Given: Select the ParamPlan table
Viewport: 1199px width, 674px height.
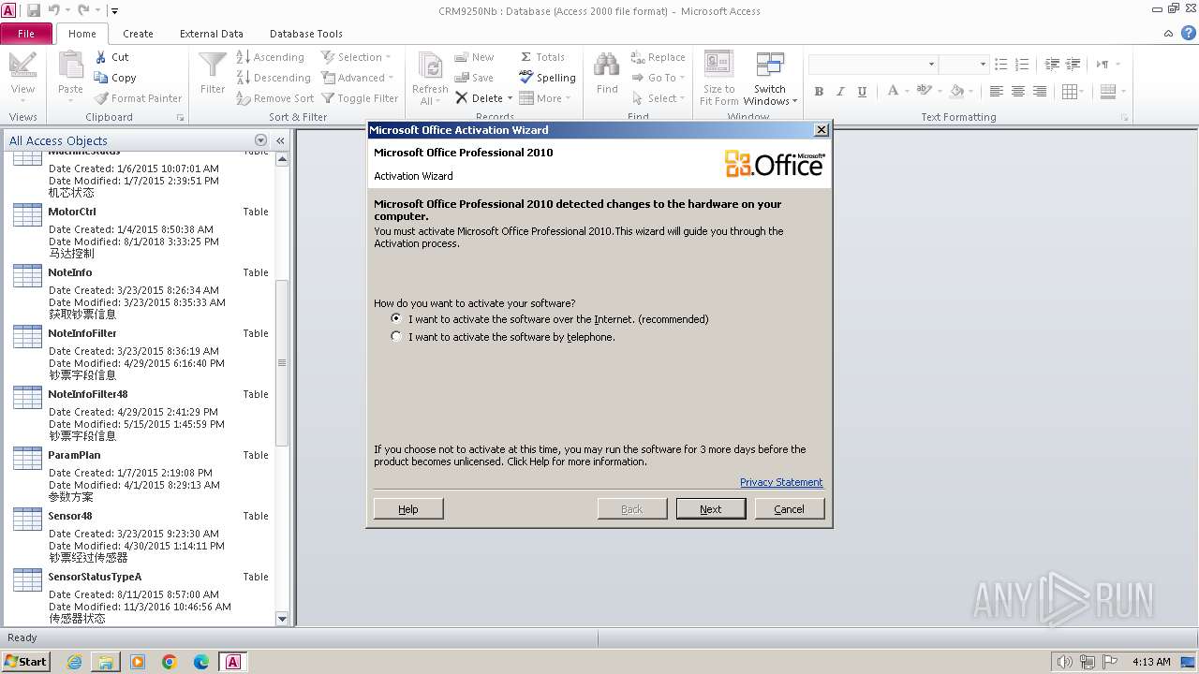Looking at the screenshot, I should click(x=141, y=473).
